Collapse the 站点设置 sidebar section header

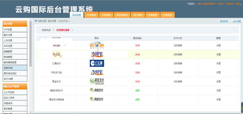[x=15, y=24]
